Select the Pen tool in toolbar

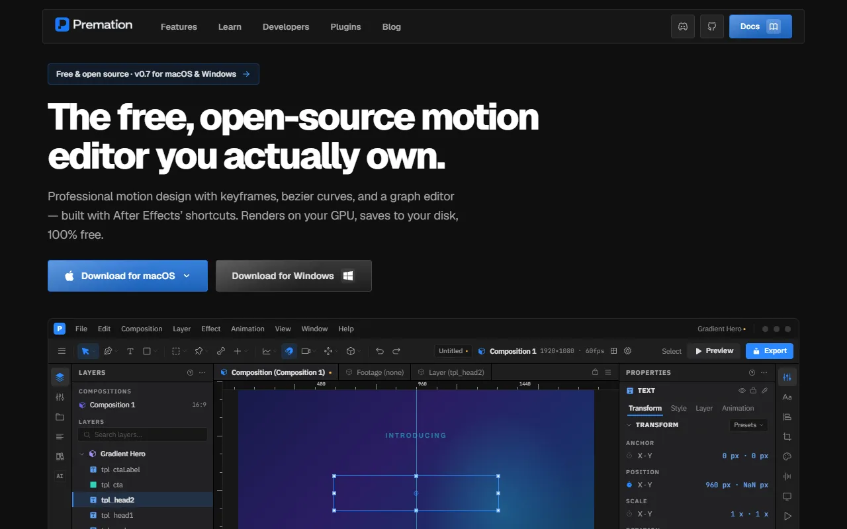108,351
